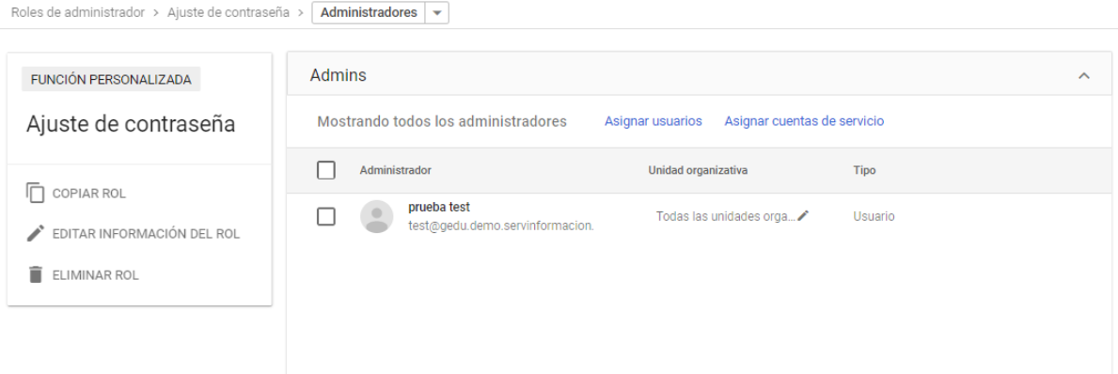1118x374 pixels.
Task: Click the pencil icon for edit role info
Action: click(35, 234)
